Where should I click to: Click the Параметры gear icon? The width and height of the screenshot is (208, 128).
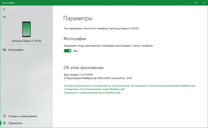tap(4, 123)
